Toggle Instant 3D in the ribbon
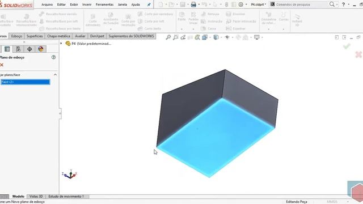 coord(297,20)
